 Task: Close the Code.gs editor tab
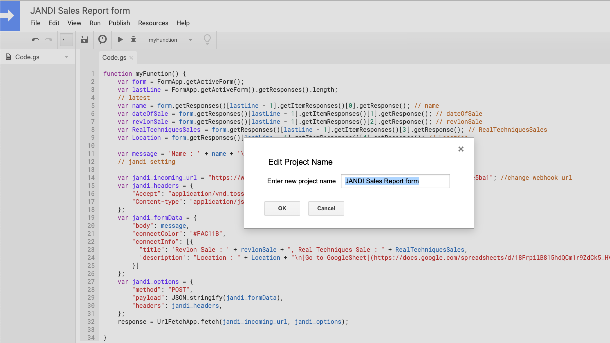[131, 58]
